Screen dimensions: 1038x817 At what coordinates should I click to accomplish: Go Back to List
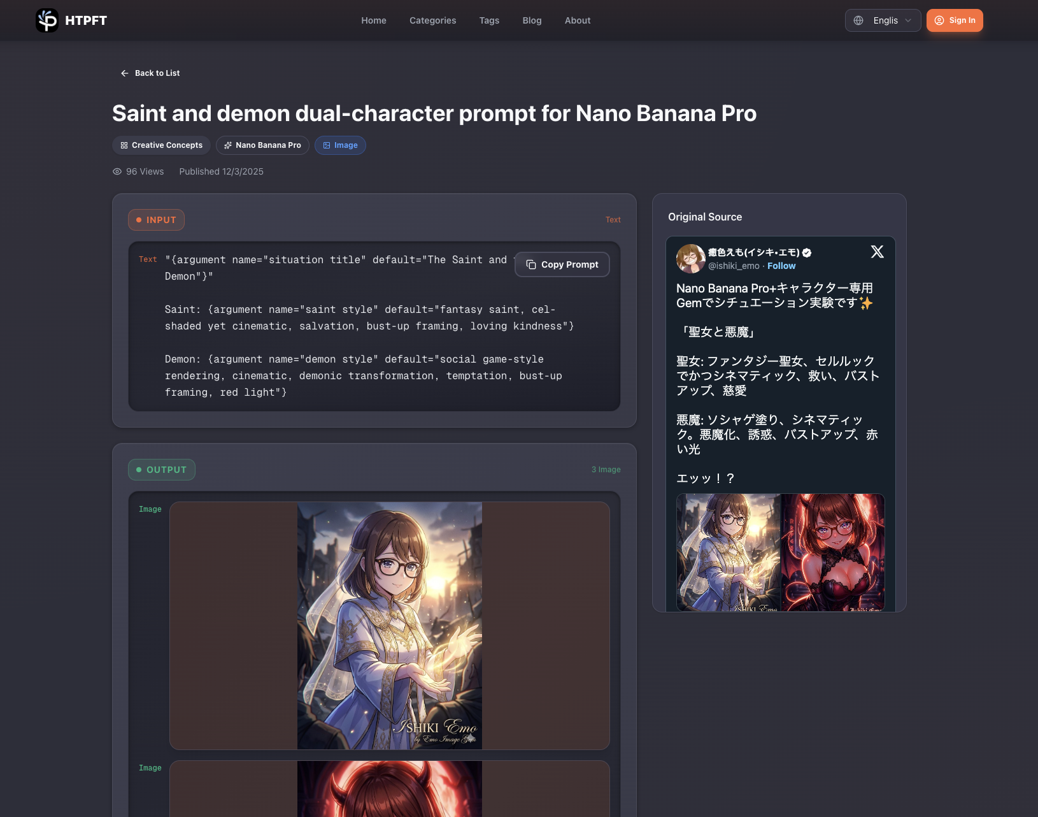[150, 73]
